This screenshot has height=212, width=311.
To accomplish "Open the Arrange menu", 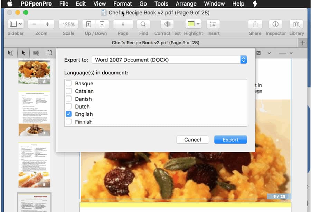I will (186, 3).
